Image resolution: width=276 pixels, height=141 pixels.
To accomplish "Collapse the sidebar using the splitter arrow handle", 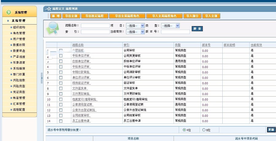I will (42, 78).
